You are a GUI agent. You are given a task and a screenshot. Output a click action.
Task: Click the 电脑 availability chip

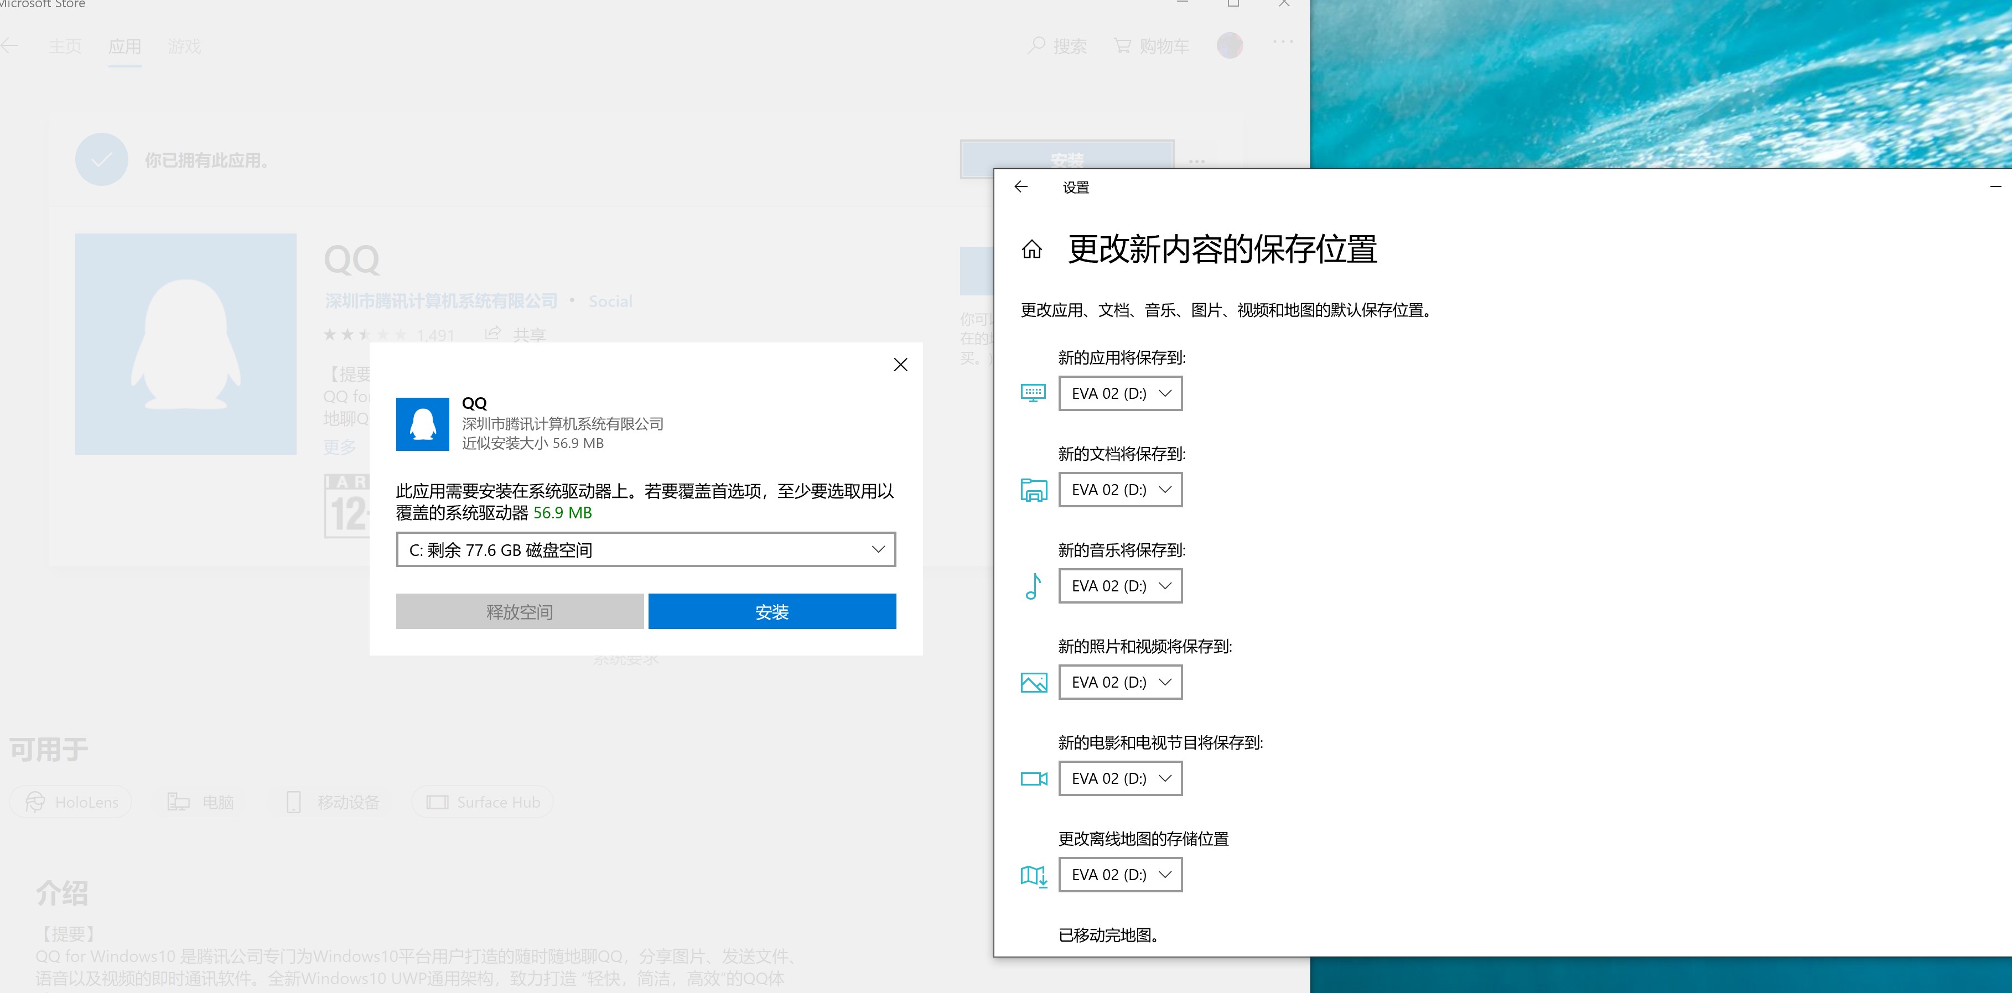click(x=200, y=802)
